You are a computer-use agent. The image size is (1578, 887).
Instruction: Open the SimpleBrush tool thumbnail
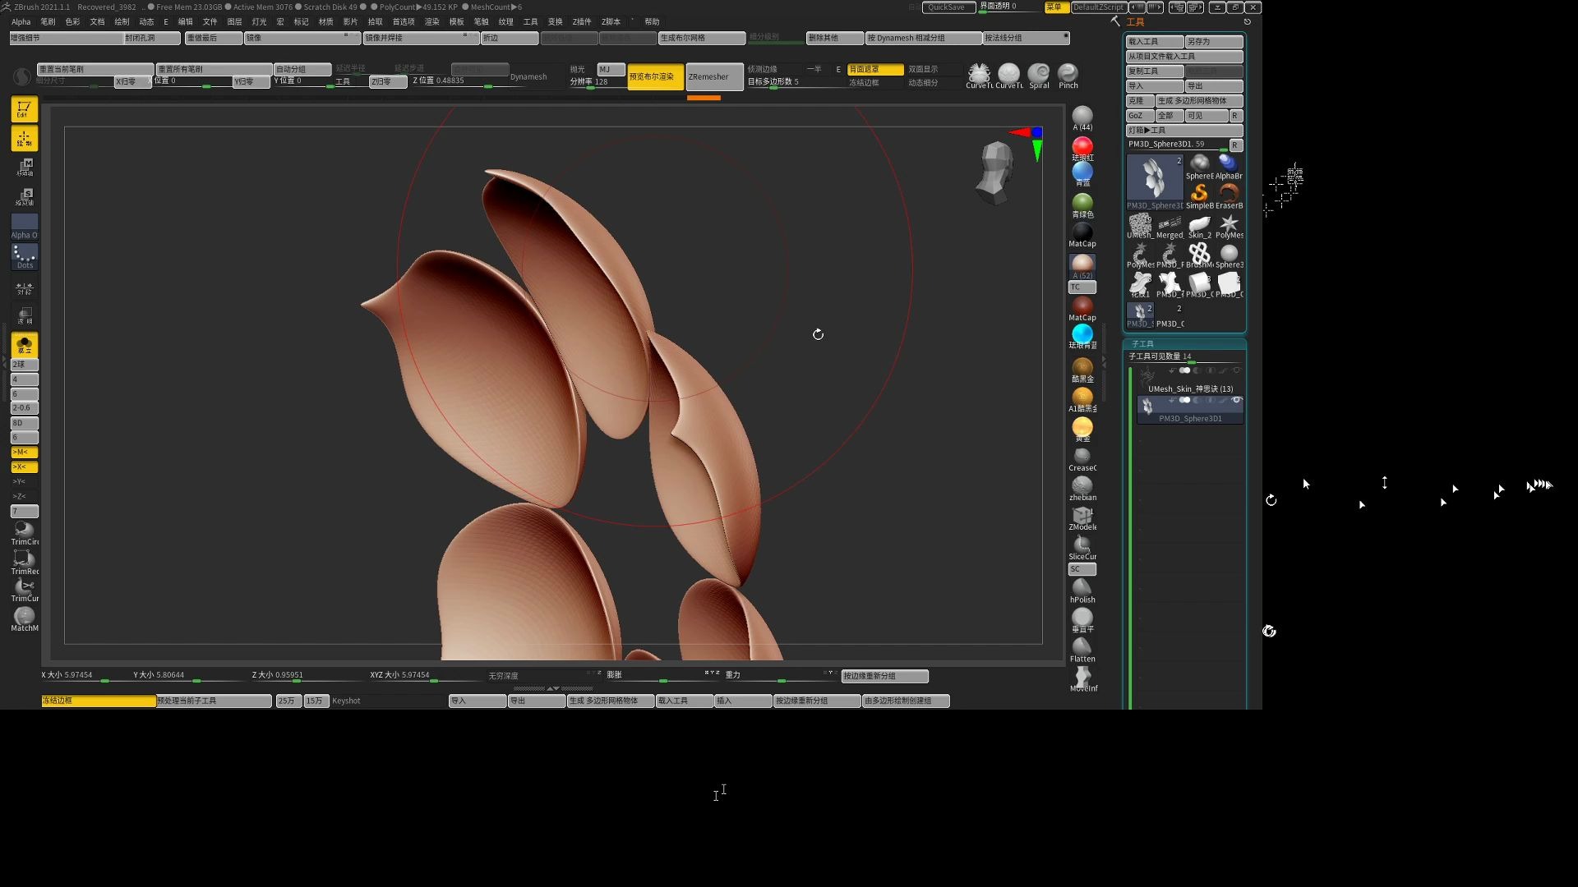(1199, 195)
